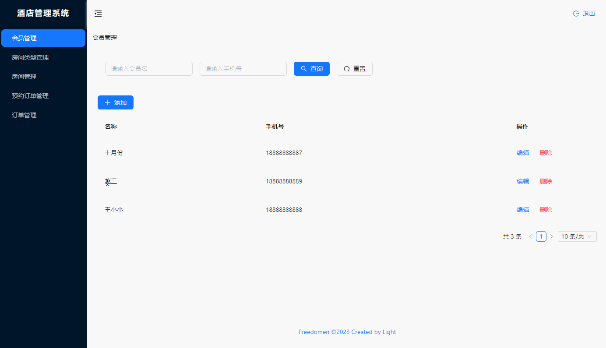Click phone number 18888888889
This screenshot has height=348, width=606.
[284, 181]
